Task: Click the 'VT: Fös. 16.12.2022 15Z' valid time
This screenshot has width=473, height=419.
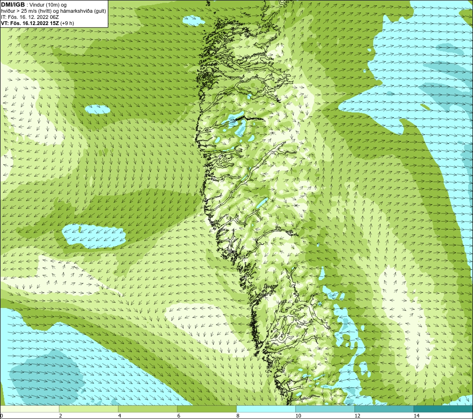Action: (30, 23)
